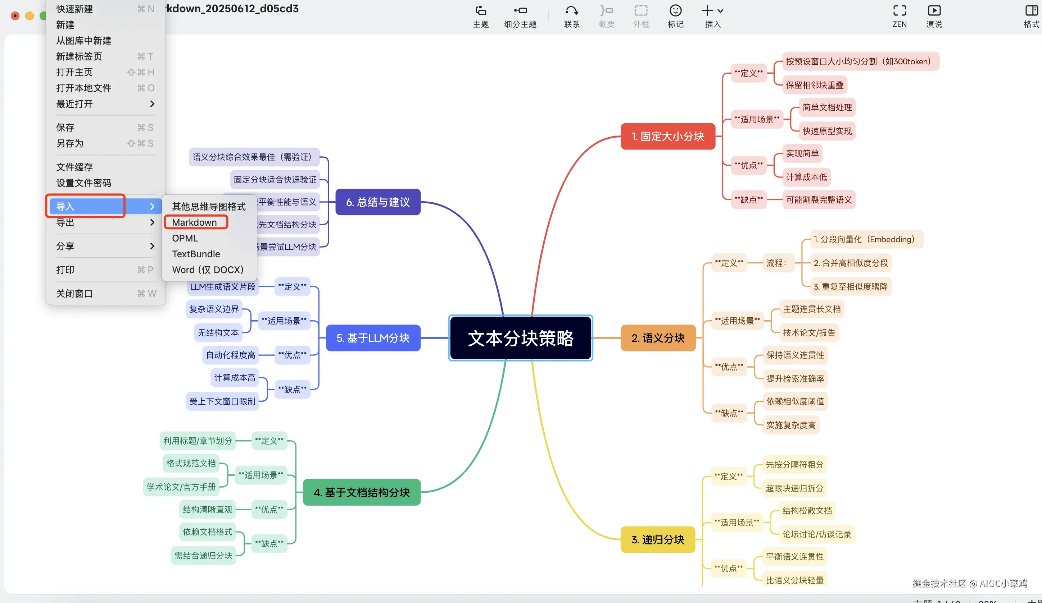Click the 概要 summary toolbar icon
1042x603 pixels.
click(606, 11)
